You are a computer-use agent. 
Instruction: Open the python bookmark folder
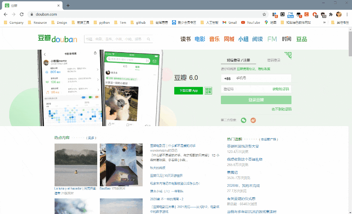[102, 22]
